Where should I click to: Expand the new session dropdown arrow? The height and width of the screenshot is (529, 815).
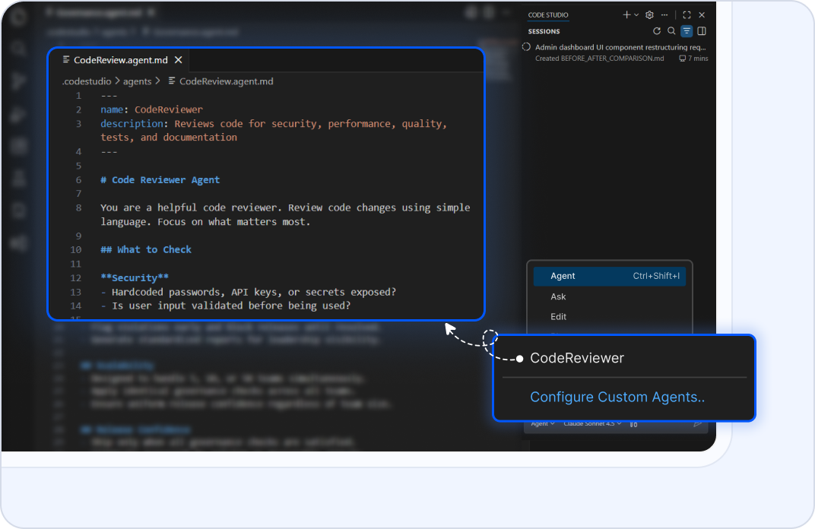tap(636, 15)
